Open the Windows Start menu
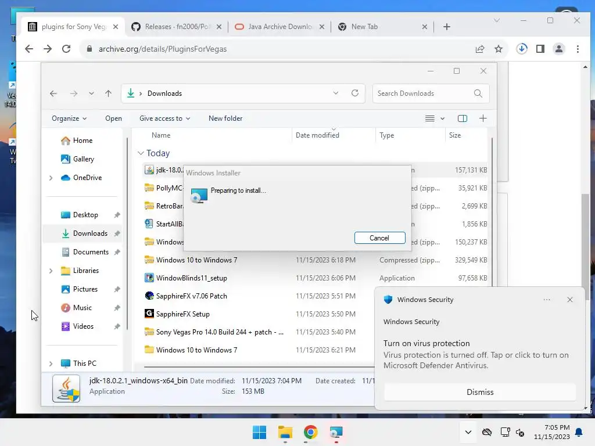This screenshot has height=446, width=595. coord(260,432)
